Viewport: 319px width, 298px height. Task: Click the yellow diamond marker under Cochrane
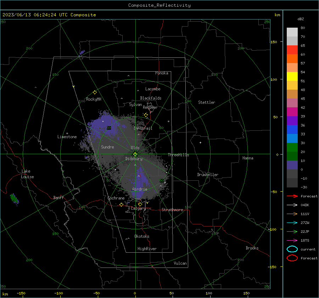pos(122,204)
